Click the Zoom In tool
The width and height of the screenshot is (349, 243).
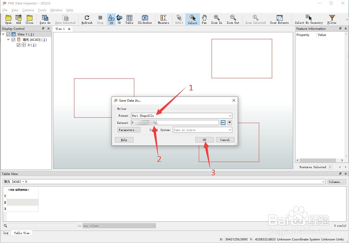(x=216, y=19)
